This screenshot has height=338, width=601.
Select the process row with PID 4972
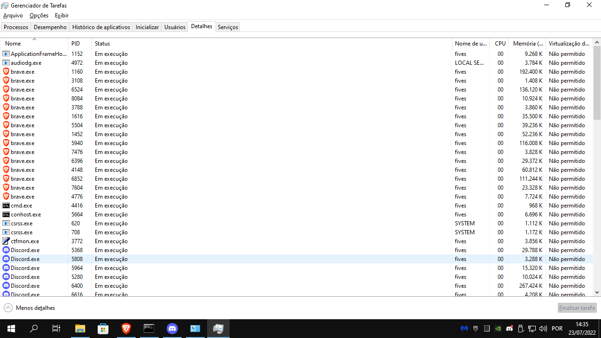pyautogui.click(x=297, y=63)
